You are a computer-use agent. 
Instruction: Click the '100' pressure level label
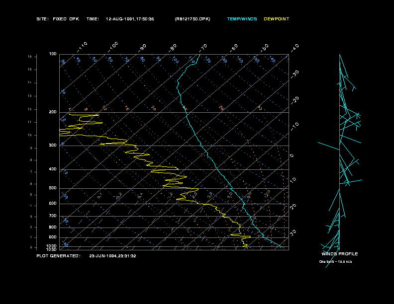[x=53, y=54]
